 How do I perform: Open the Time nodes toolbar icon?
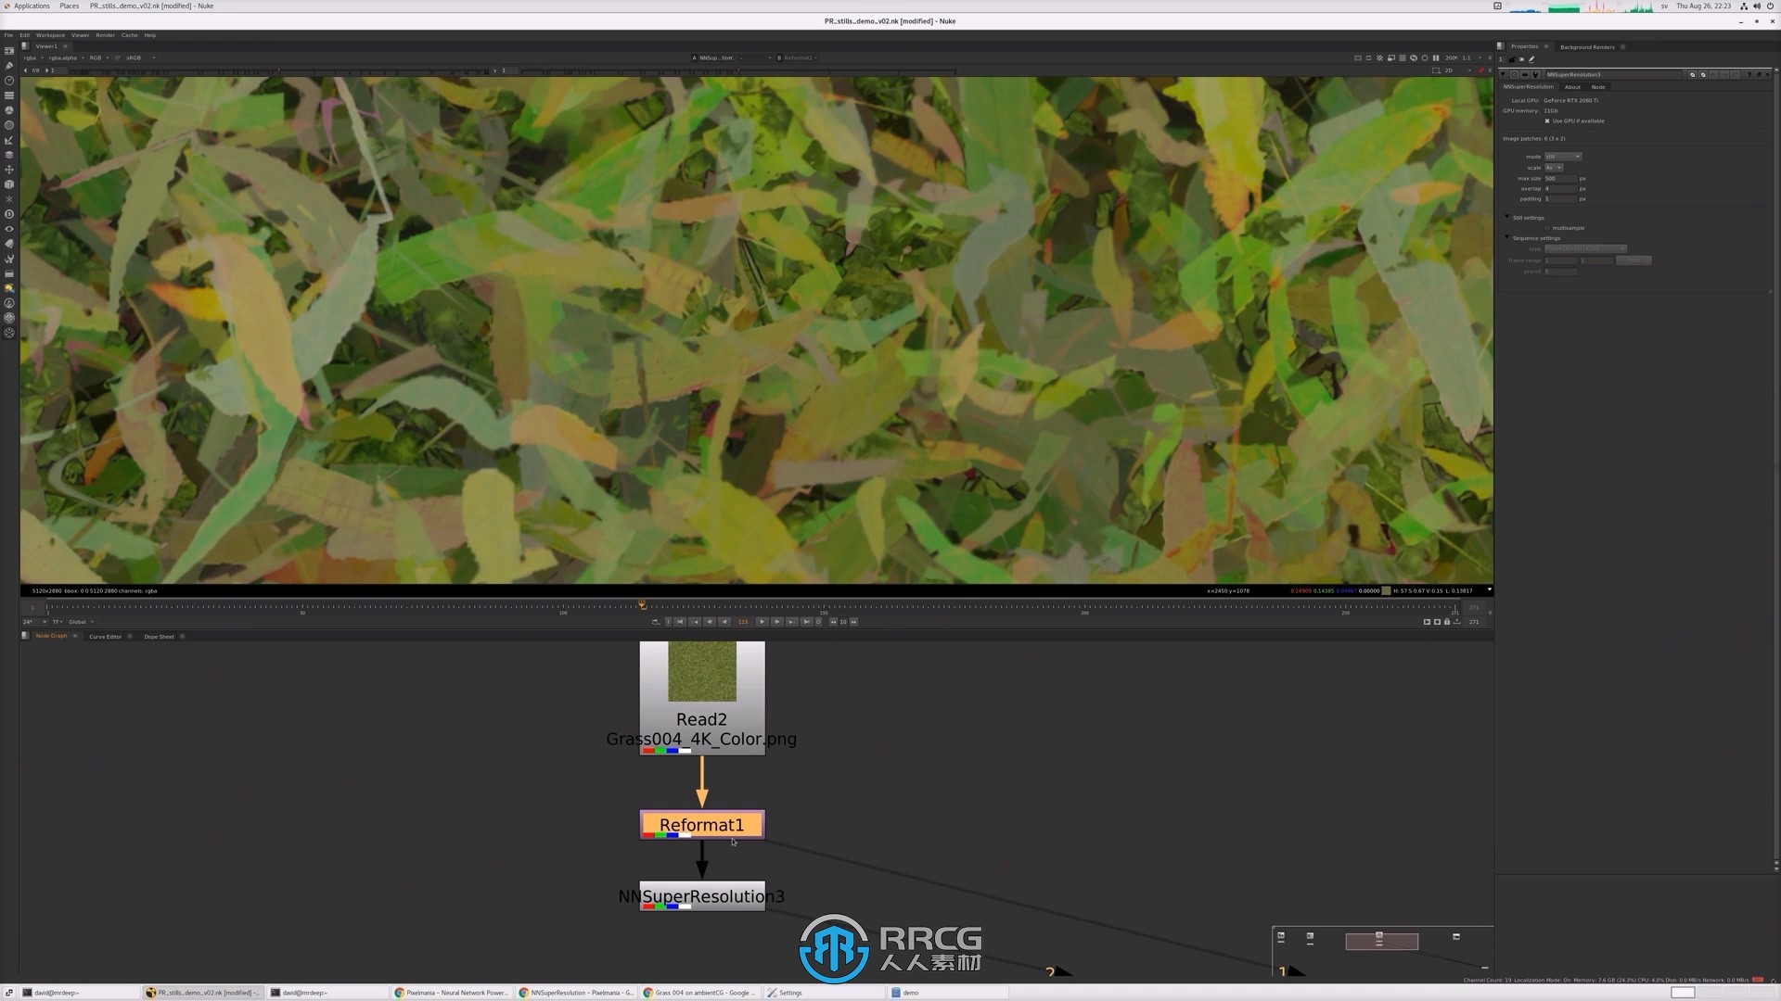click(x=9, y=81)
